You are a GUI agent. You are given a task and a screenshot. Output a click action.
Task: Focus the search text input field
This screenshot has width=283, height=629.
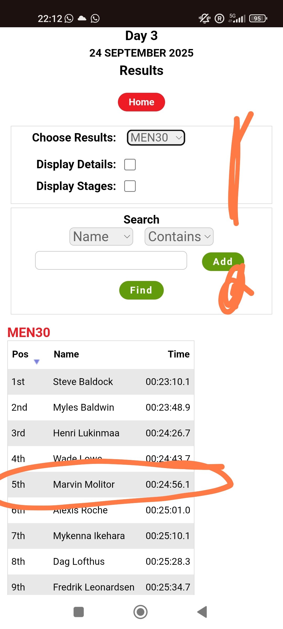pos(111,261)
